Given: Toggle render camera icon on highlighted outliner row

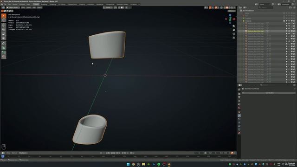Looking at the screenshot, I should click(294, 31).
